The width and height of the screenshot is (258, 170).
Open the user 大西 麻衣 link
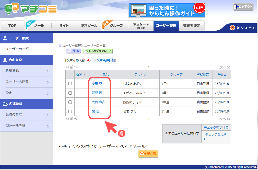click(98, 102)
